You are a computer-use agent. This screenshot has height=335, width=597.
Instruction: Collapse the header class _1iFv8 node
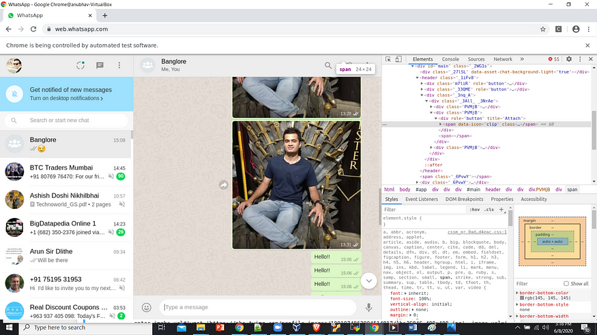click(418, 78)
